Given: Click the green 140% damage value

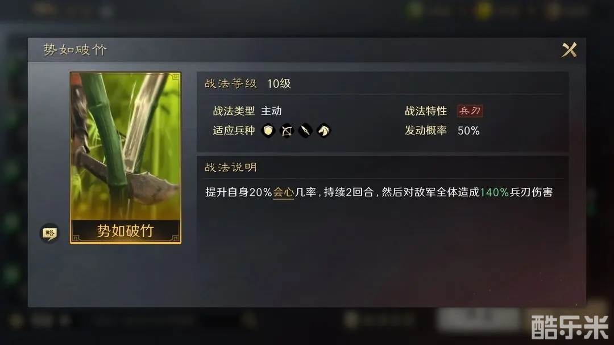Looking at the screenshot, I should click(x=494, y=192).
